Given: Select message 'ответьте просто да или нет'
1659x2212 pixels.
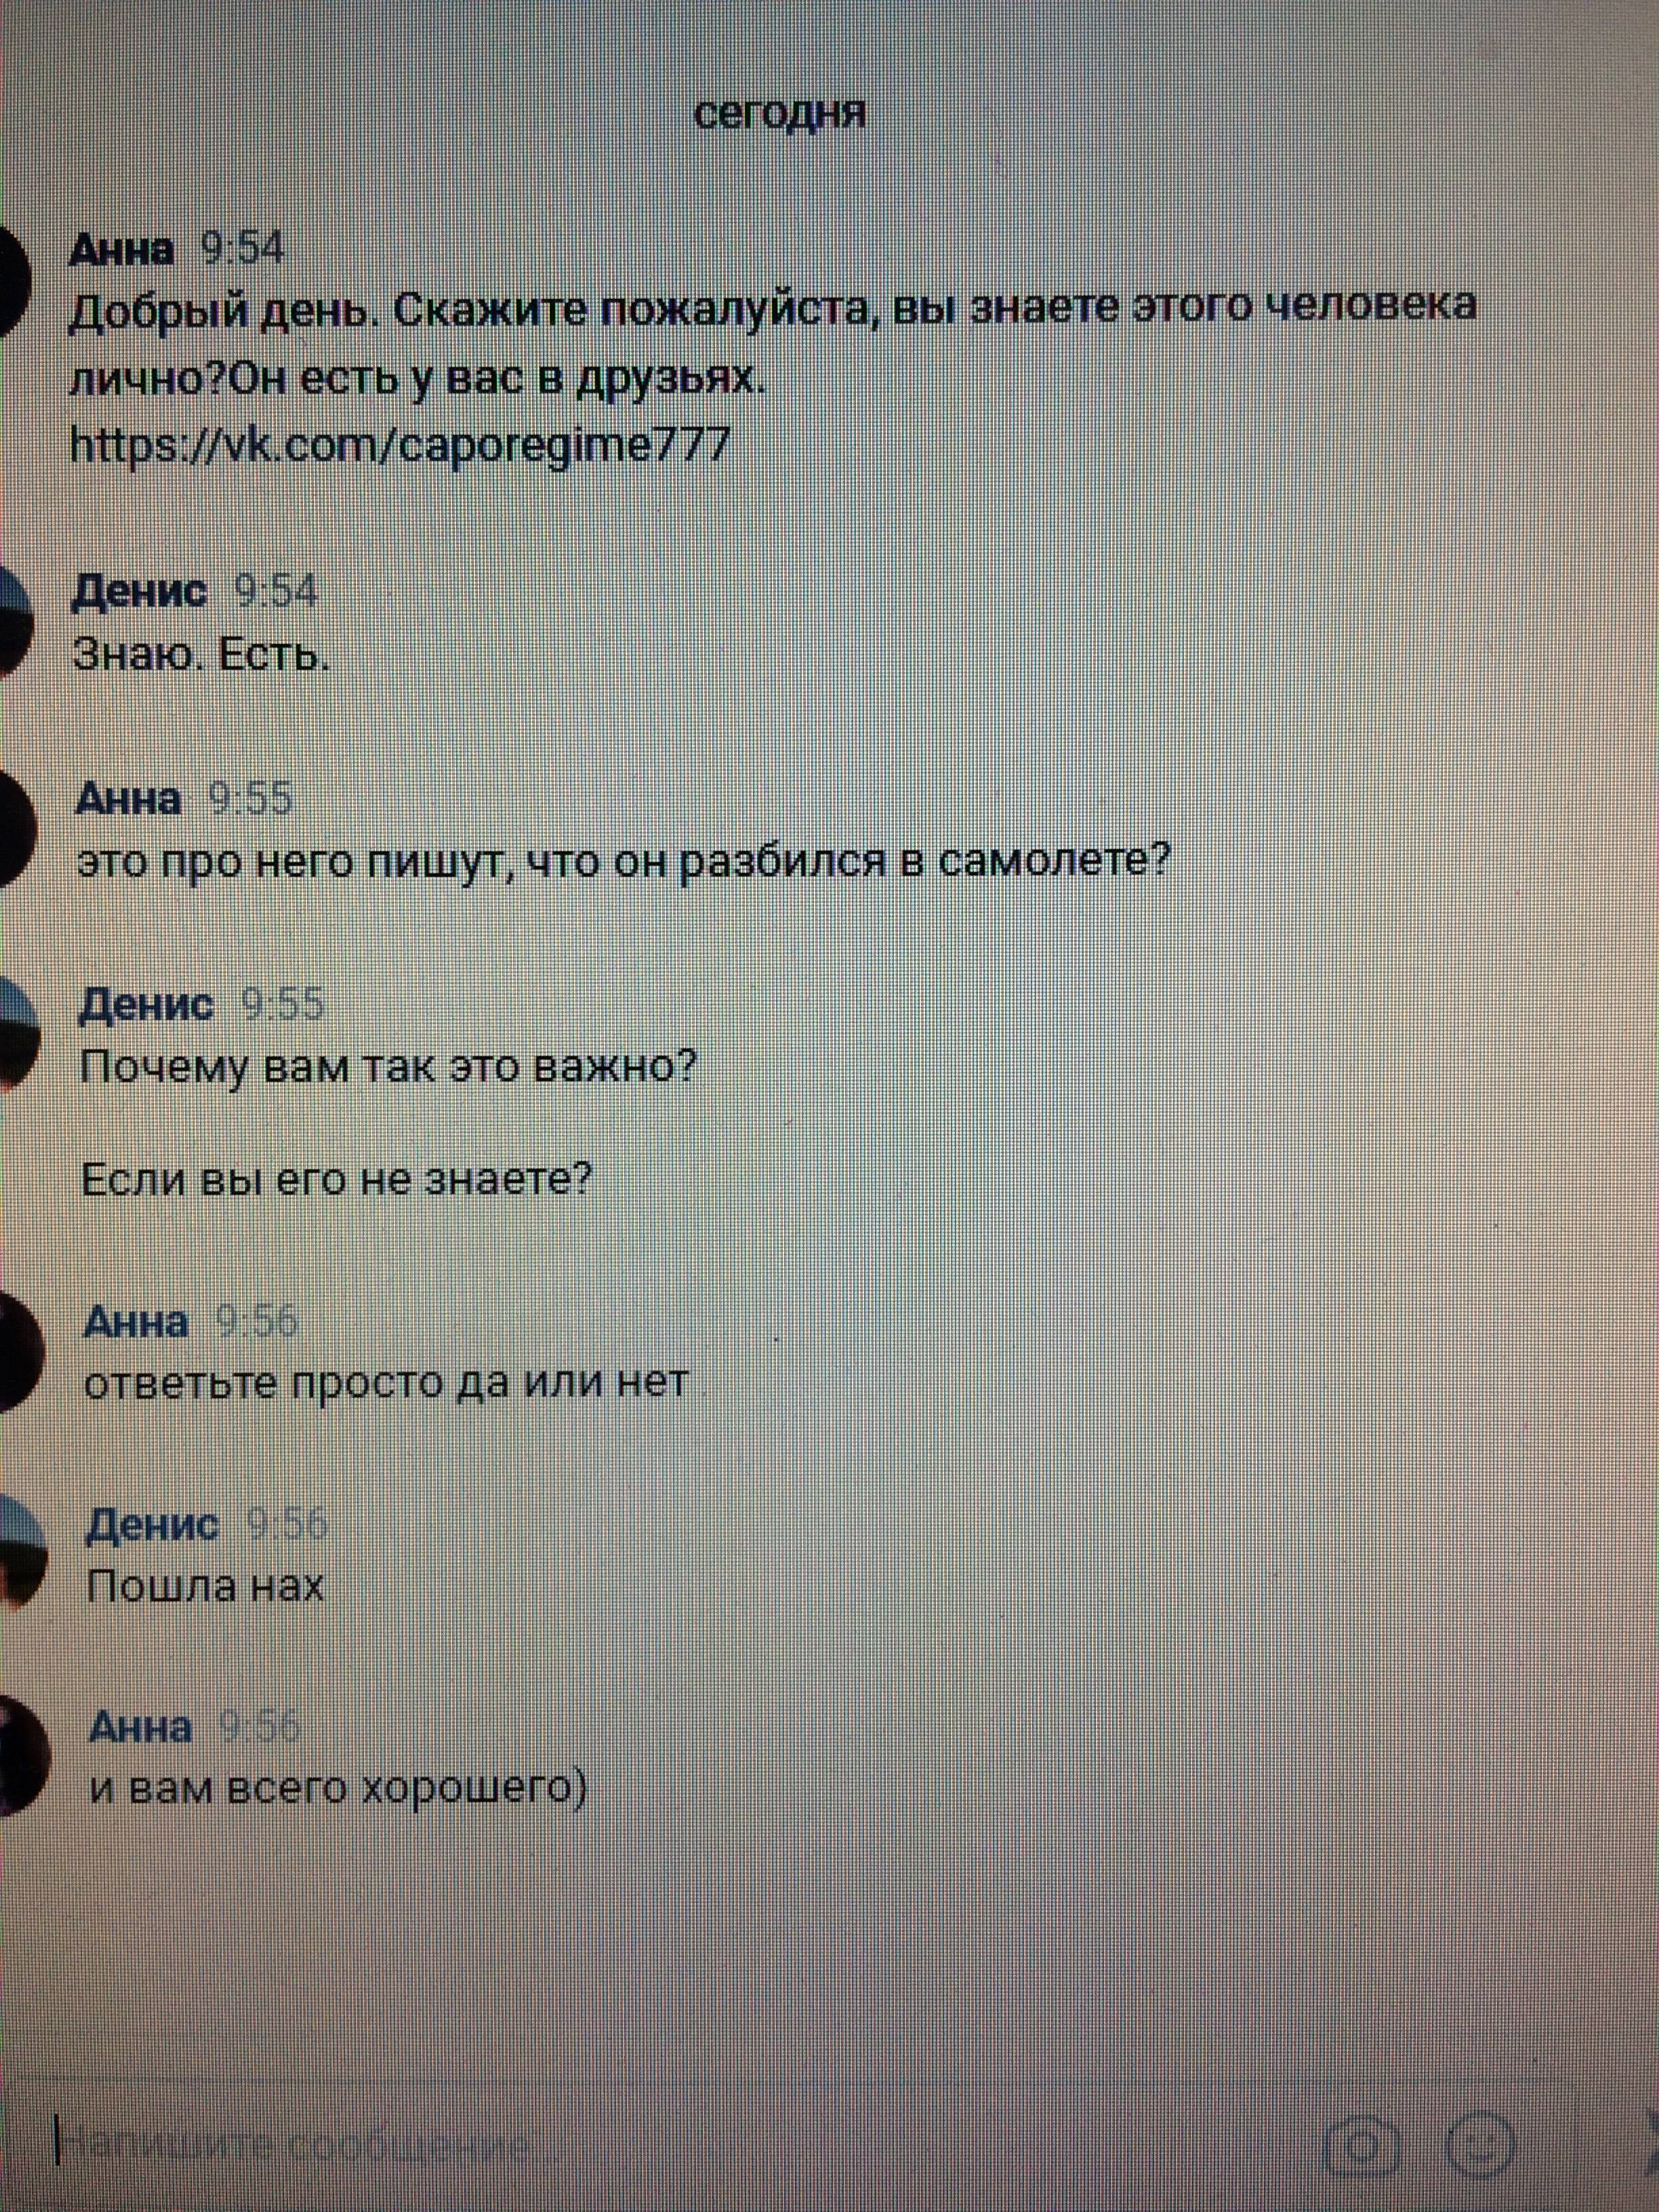Looking at the screenshot, I should coord(388,1383).
